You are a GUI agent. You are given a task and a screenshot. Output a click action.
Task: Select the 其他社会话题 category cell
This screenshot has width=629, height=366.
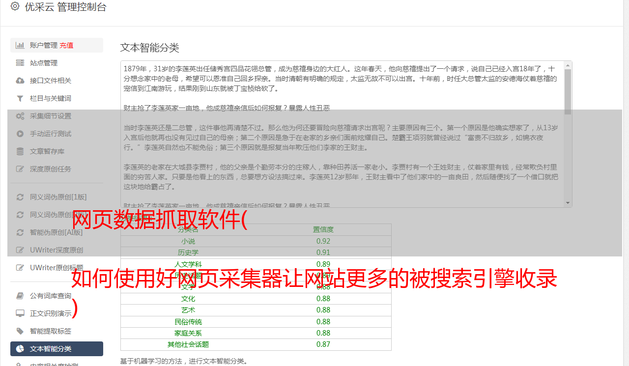point(188,344)
